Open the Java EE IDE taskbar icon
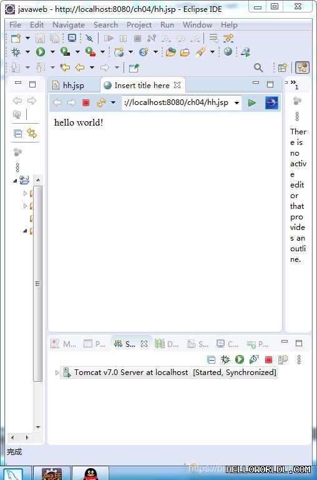This screenshot has height=480, width=317. pyautogui.click(x=52, y=474)
